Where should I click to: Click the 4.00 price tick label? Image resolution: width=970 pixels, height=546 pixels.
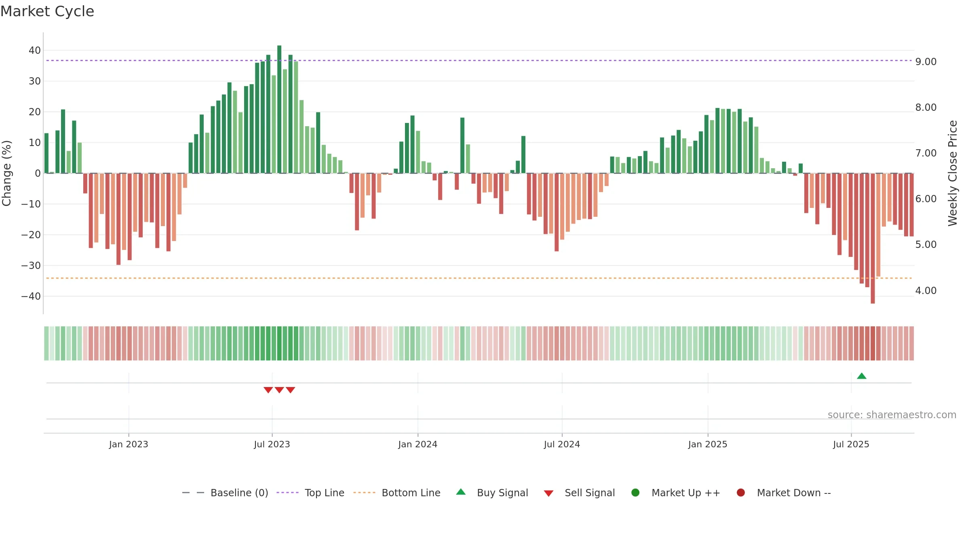926,291
